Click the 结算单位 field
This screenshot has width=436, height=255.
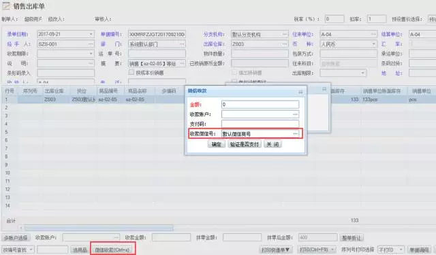coord(422,34)
